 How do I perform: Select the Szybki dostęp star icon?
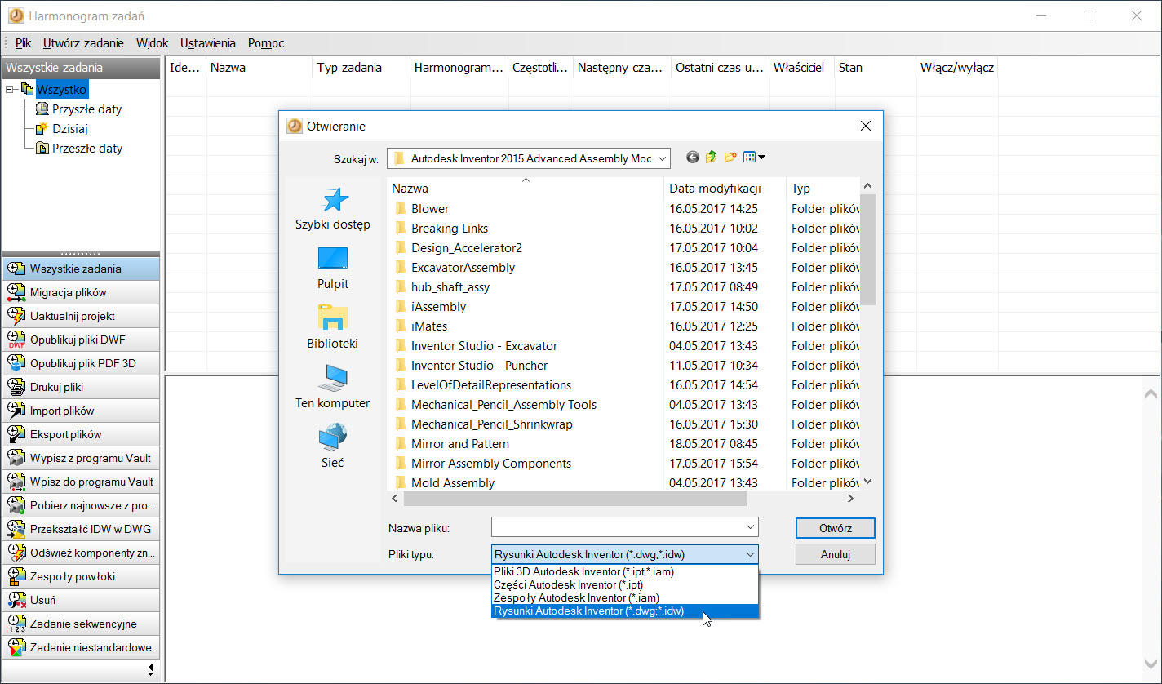(x=333, y=201)
